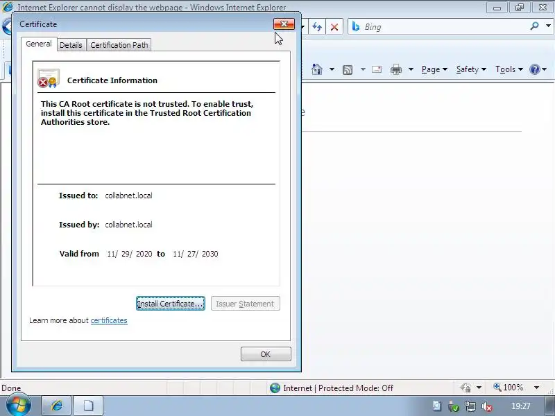
Task: Click the Done status bar text
Action: (11, 388)
